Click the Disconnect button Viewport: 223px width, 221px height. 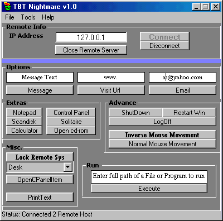click(164, 46)
